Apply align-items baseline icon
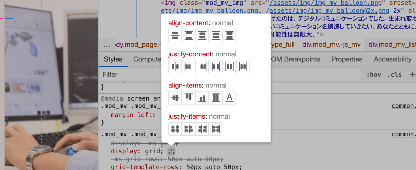 click(x=230, y=98)
